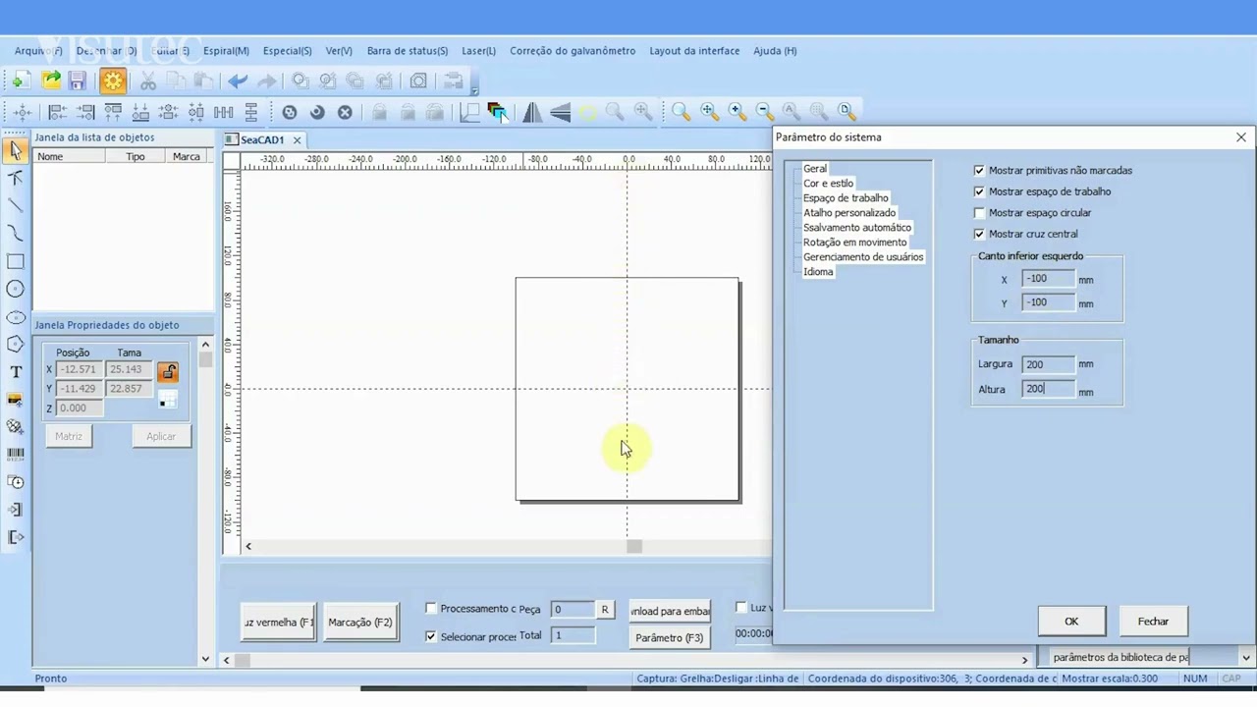Close the SeaCAD1 tab
This screenshot has width=1257, height=707.
297,140
